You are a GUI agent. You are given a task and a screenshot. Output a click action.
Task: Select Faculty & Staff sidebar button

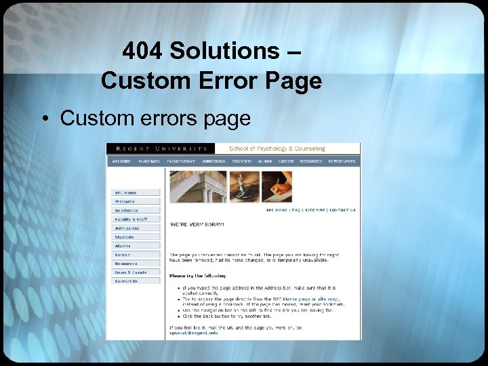tap(136, 219)
